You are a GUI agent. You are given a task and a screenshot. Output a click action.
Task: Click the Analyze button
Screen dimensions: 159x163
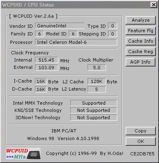click(x=141, y=20)
